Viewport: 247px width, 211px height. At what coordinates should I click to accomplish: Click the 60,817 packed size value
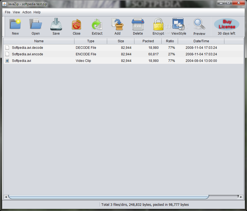(153, 54)
